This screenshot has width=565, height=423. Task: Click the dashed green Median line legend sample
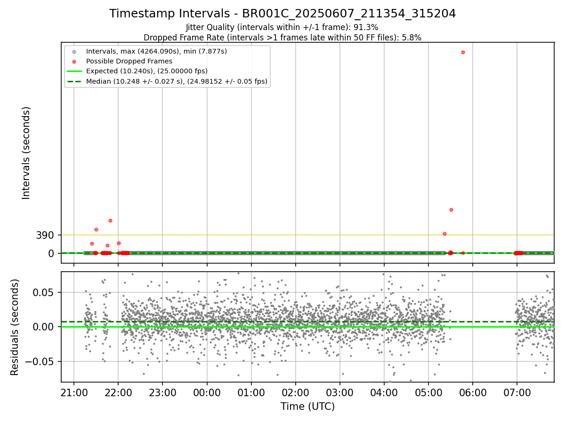(x=74, y=81)
